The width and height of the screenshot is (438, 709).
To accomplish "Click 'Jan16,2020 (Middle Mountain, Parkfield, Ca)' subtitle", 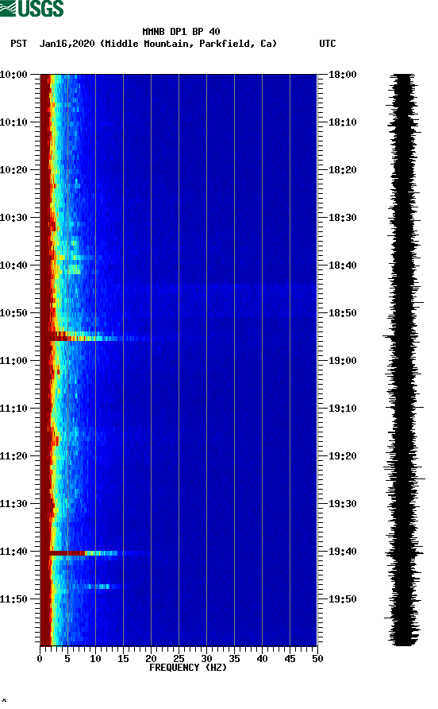I will click(158, 44).
